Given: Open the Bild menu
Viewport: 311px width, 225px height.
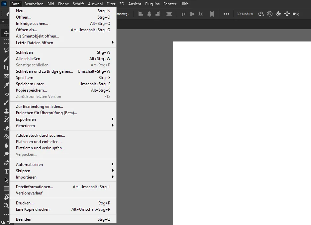Looking at the screenshot, I should tap(51, 4).
